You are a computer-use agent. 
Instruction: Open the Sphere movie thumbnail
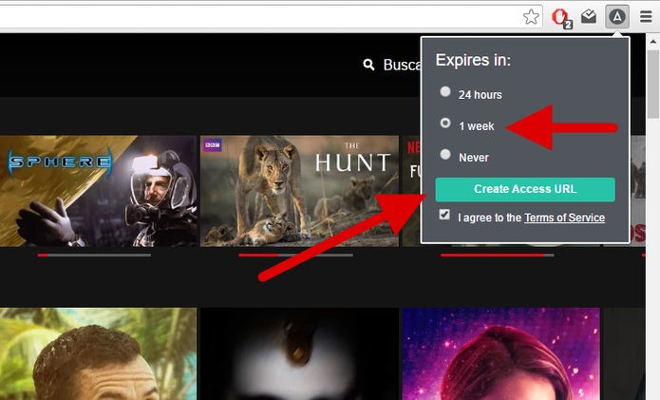[x=98, y=191]
